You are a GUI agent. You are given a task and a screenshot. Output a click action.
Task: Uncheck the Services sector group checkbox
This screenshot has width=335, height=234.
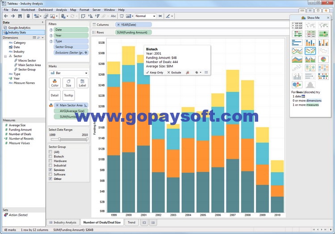pos(50,170)
